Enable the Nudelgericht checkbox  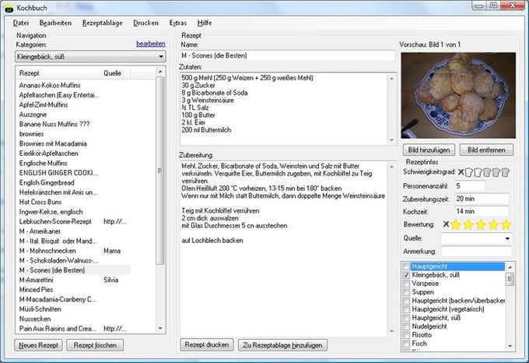pos(406,326)
